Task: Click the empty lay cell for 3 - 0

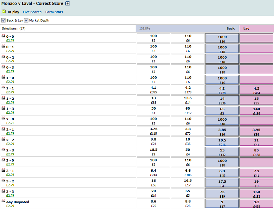Action: tap(256, 162)
